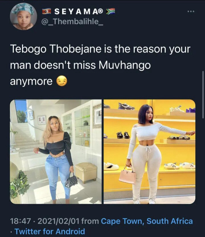Viewport: 205px width, 237px height.
Task: Click the registered trademark symbol after SEYAMA
Action: tap(101, 11)
